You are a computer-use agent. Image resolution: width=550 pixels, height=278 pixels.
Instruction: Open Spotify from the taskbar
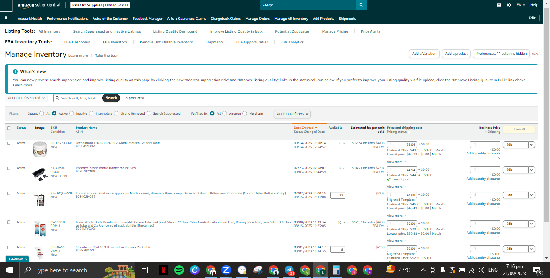click(x=179, y=270)
